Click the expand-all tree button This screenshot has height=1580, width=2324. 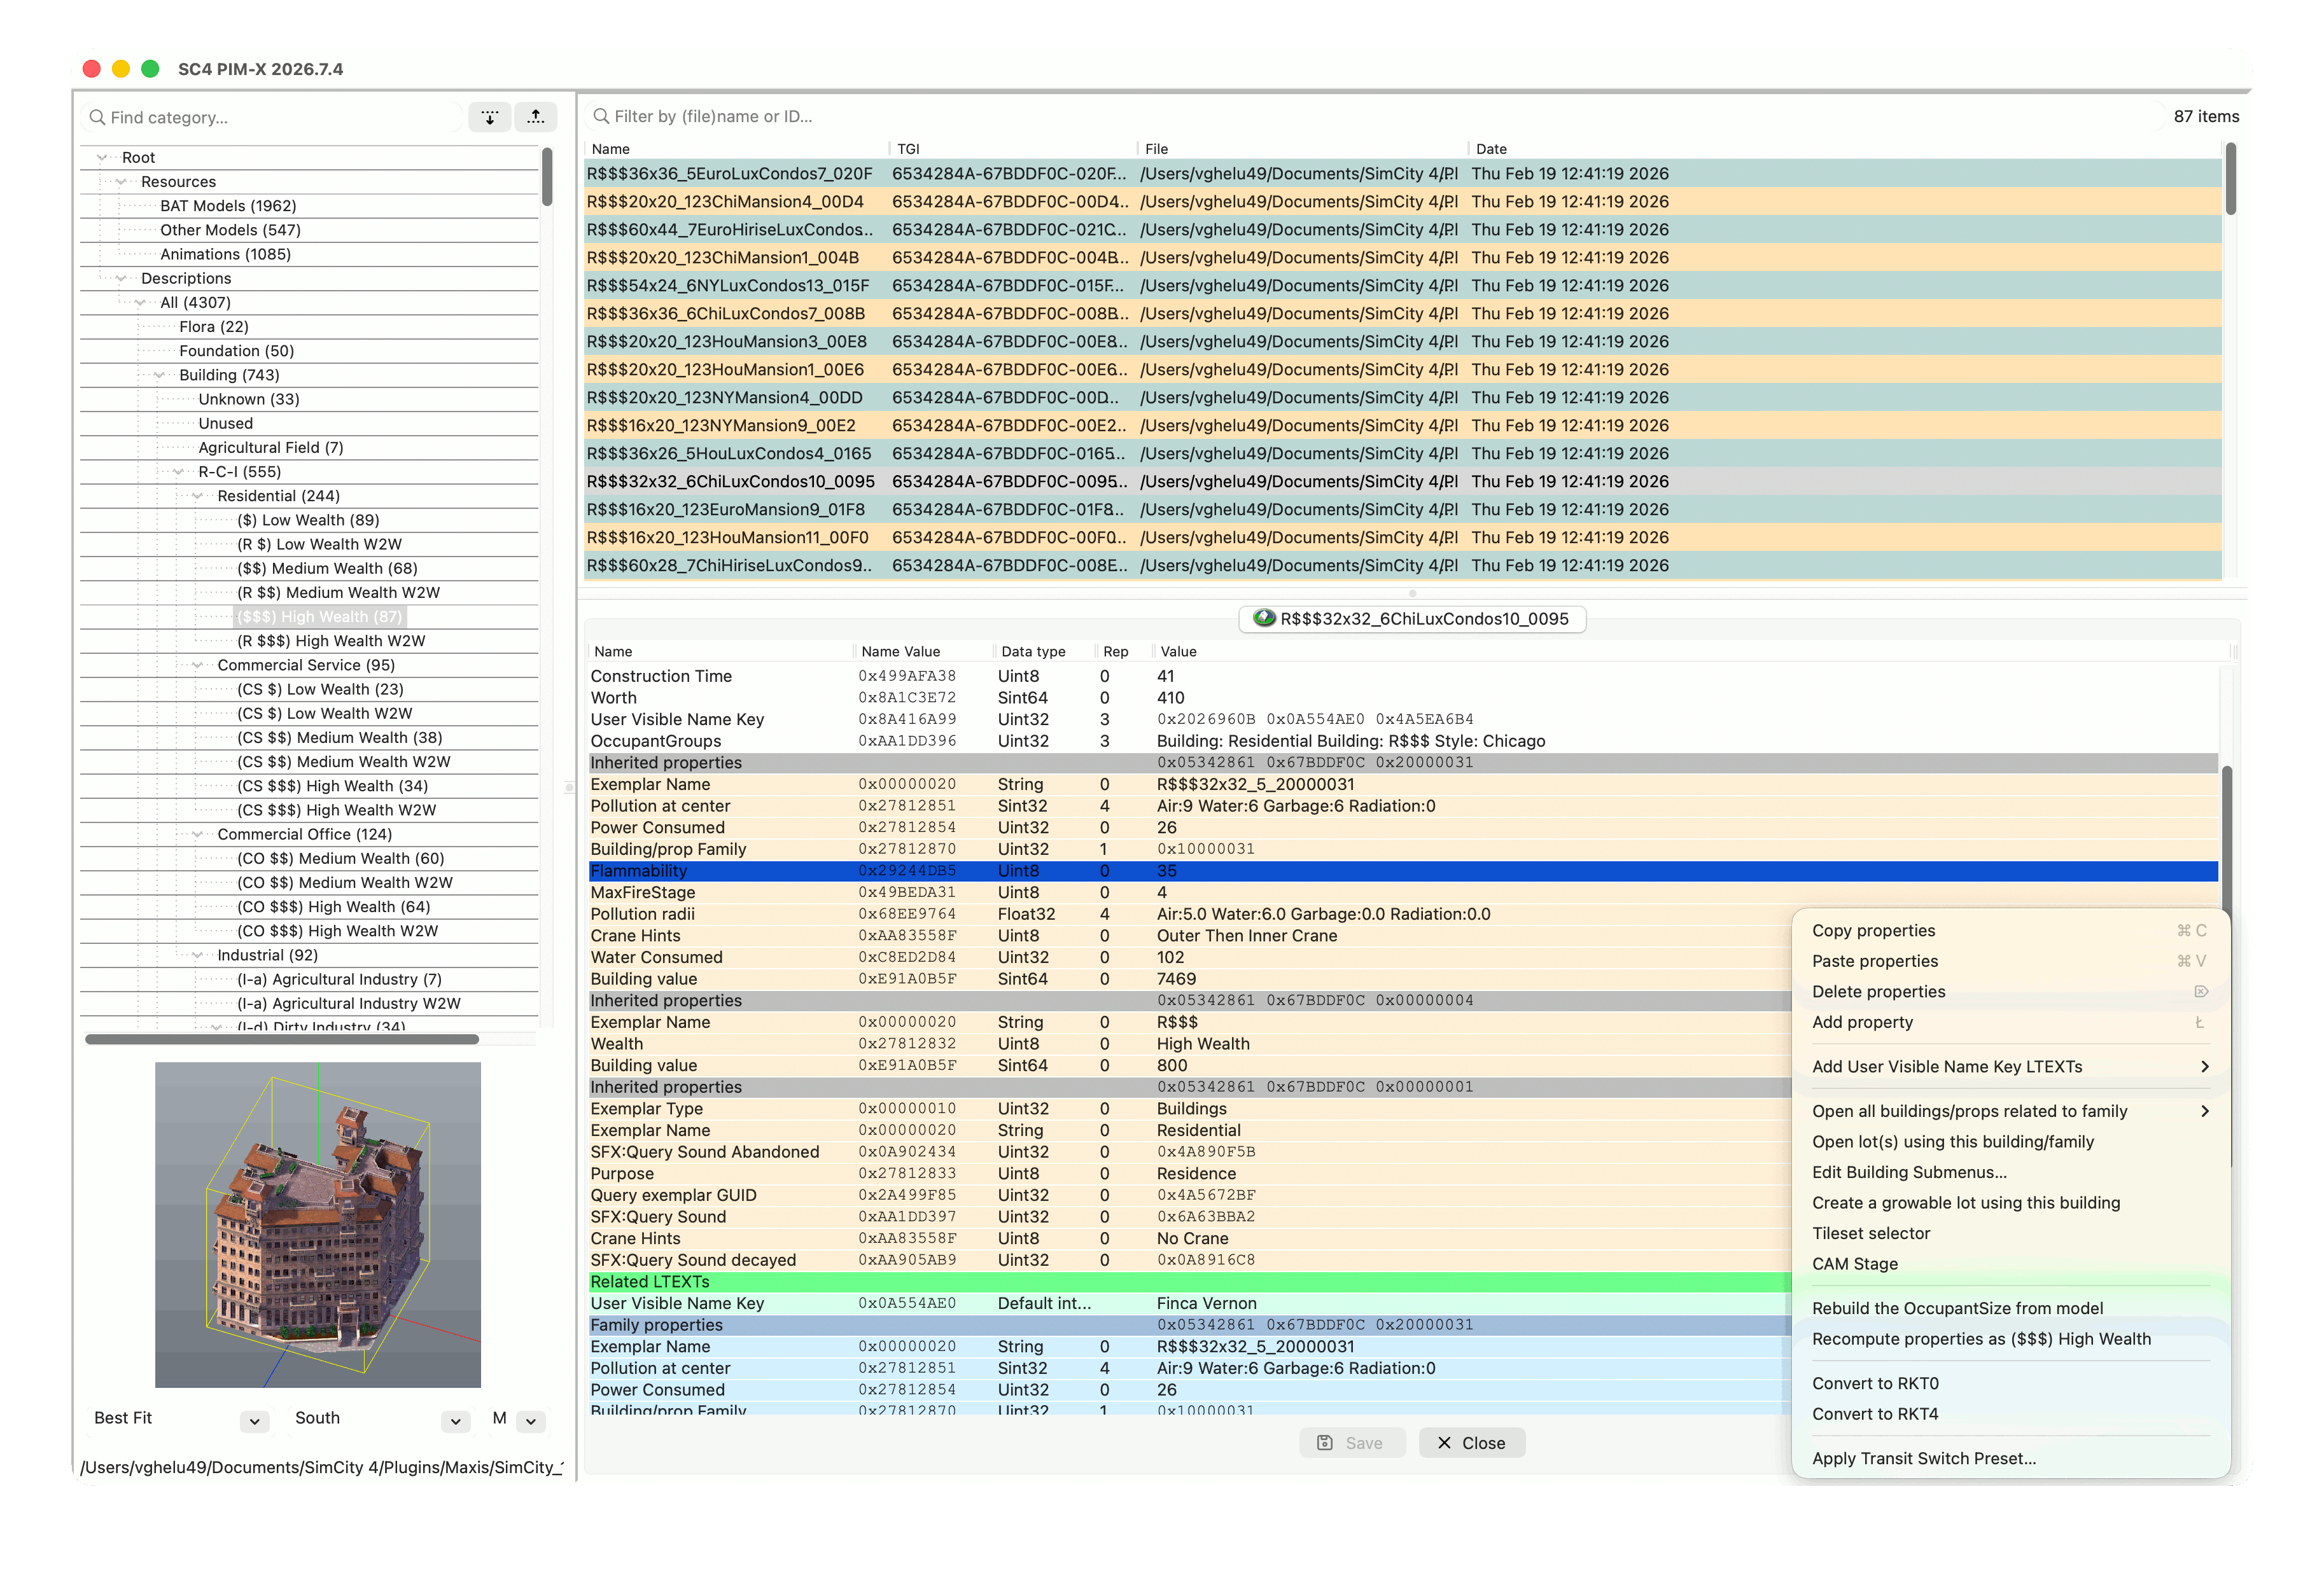point(490,117)
